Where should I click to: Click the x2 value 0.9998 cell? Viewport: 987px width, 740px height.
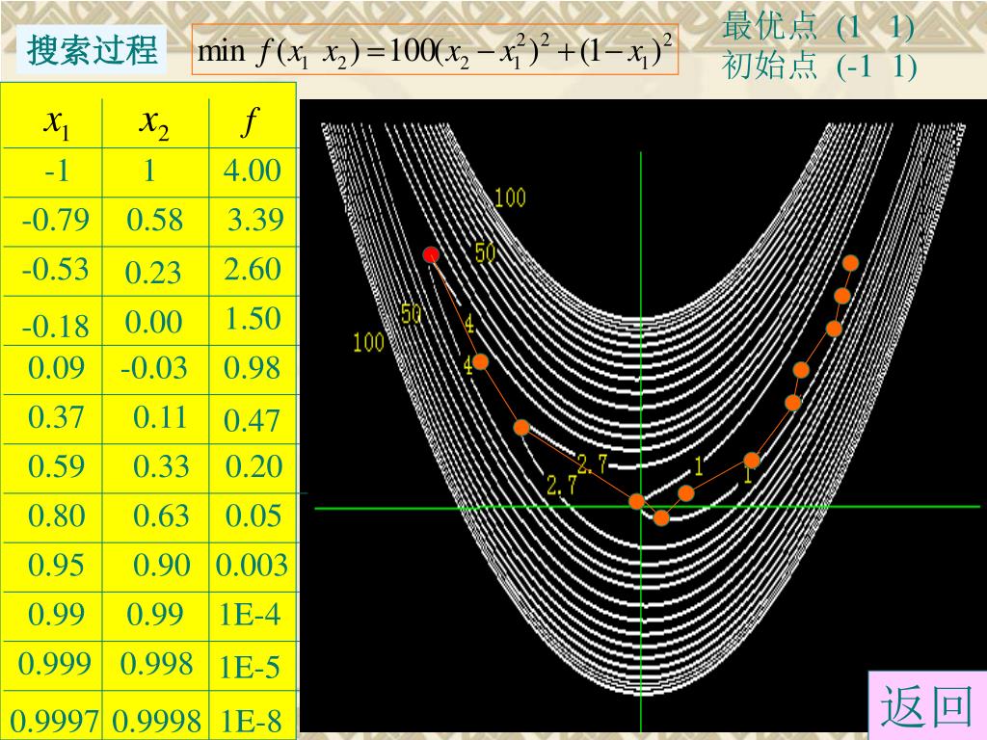tap(156, 721)
